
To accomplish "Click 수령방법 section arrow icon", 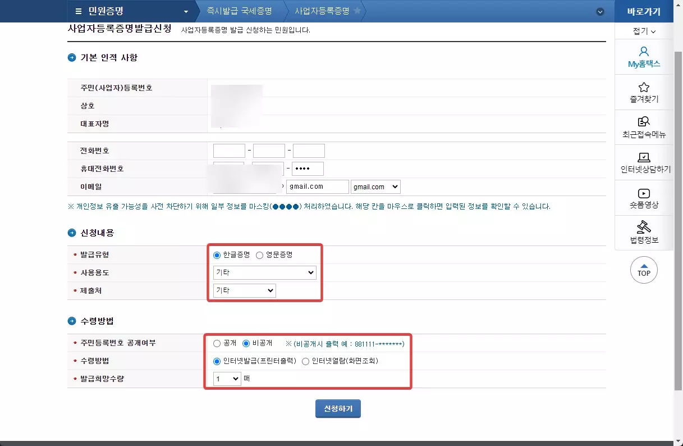I will point(71,321).
